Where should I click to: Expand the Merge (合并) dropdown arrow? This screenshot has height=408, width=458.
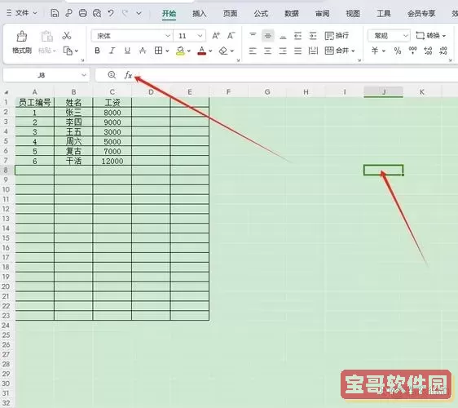pyautogui.click(x=353, y=51)
